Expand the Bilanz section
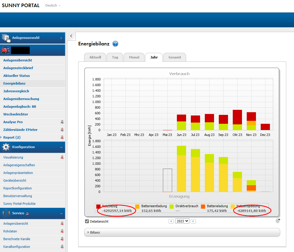 (182, 232)
